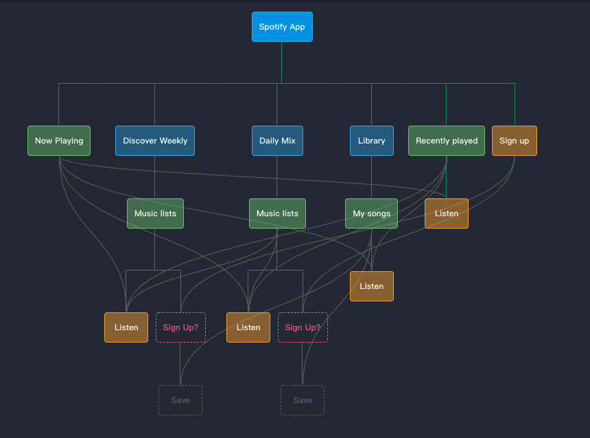Select the left dashed Sign Up? node
This screenshot has width=590, height=438.
pos(180,327)
